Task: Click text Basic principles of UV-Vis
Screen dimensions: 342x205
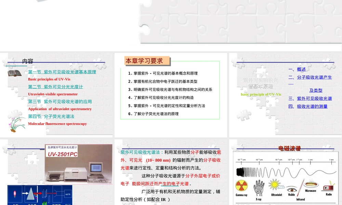Action: (49, 79)
